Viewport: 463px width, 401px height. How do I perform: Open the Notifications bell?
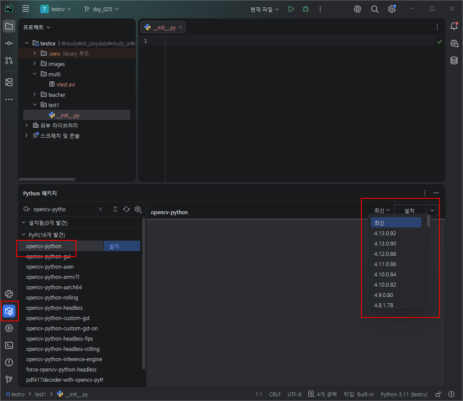point(454,26)
